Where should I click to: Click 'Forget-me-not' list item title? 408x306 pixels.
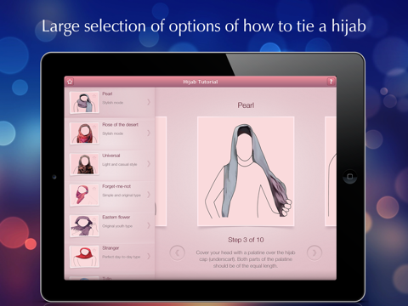pyautogui.click(x=116, y=186)
